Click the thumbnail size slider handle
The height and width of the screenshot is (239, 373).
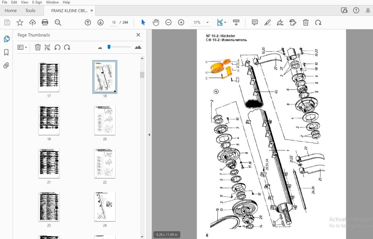click(x=109, y=47)
